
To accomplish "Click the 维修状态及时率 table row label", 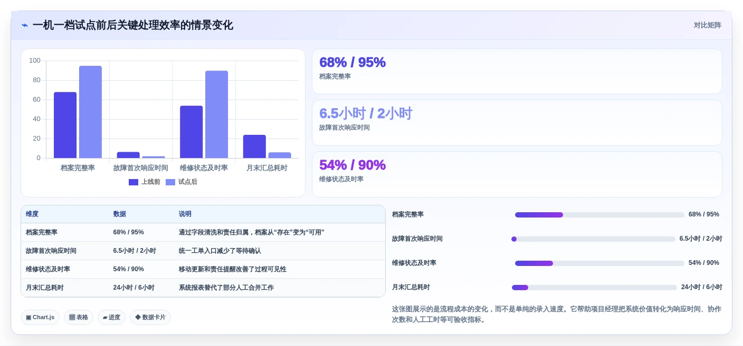I will point(48,269).
